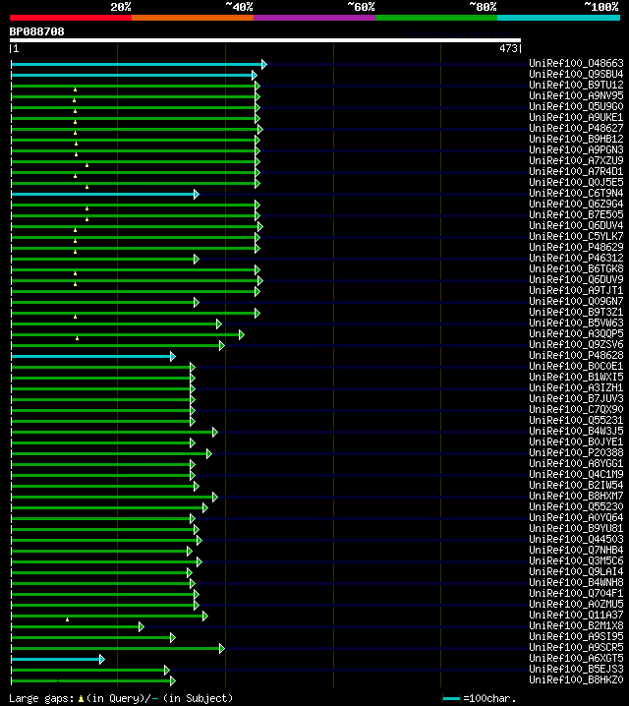Click the =100char. scale legend text

[489, 698]
